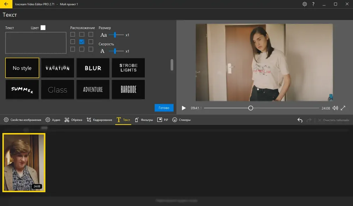Click inside the Текст input box
353x206 pixels.
[36, 43]
